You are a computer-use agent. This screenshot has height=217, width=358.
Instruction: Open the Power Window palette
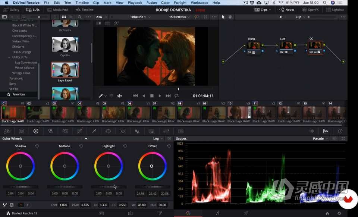click(x=109, y=131)
